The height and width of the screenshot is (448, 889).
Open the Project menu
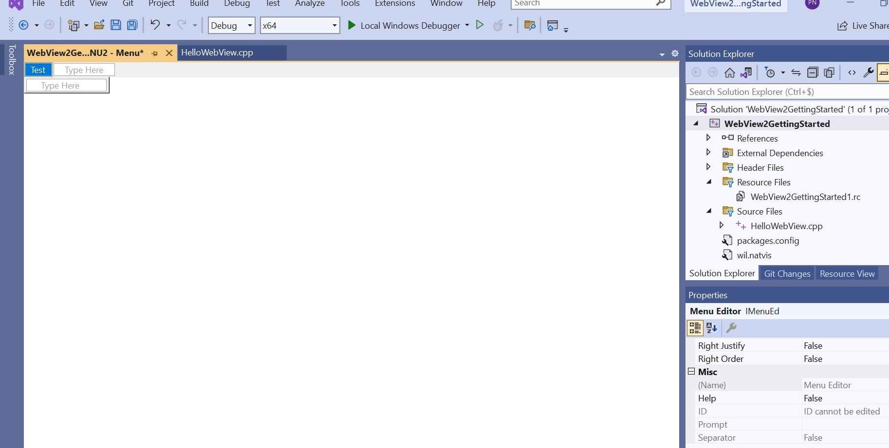[x=162, y=3]
